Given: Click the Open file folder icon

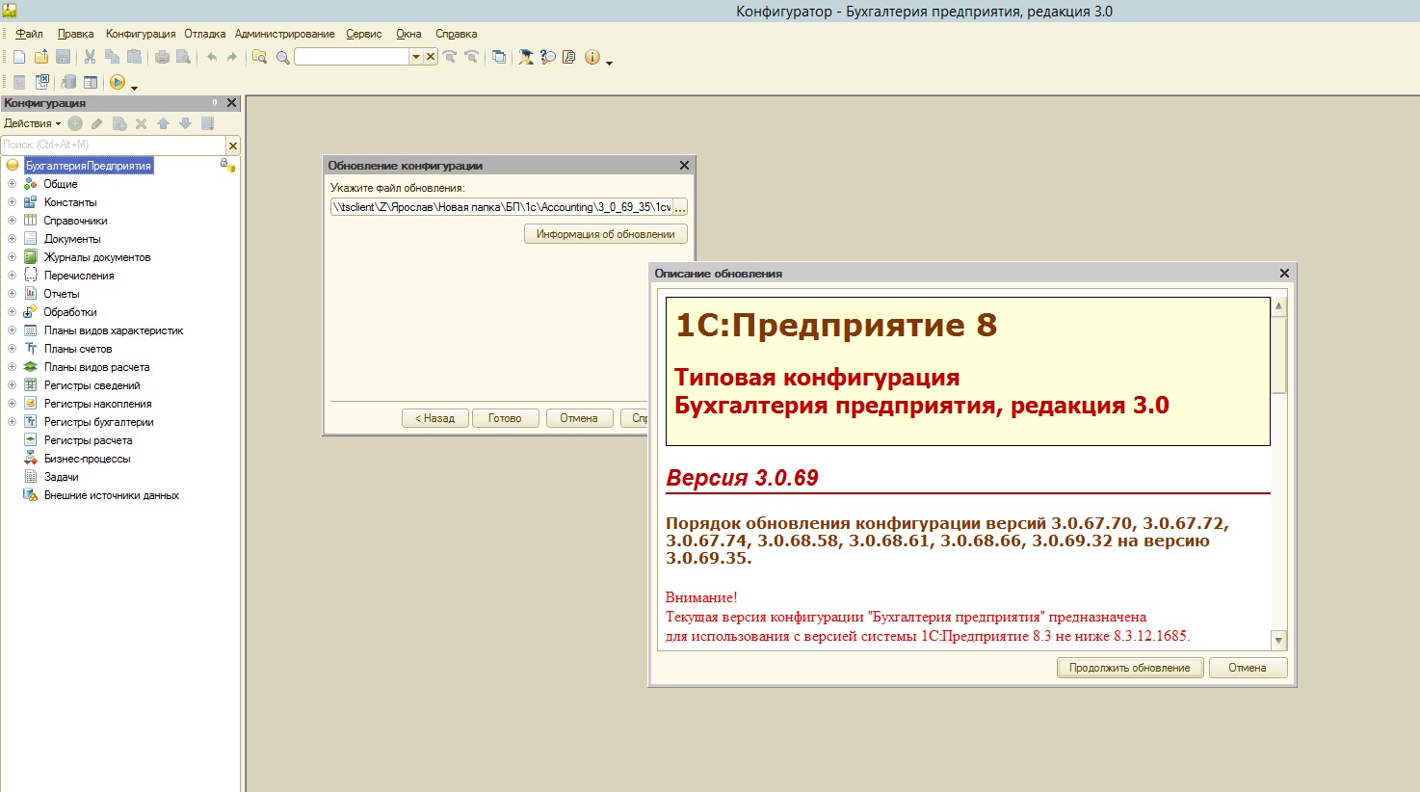Looking at the screenshot, I should click(41, 57).
